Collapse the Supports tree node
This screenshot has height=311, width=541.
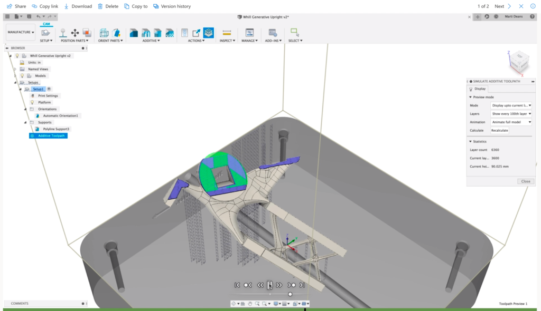point(25,122)
